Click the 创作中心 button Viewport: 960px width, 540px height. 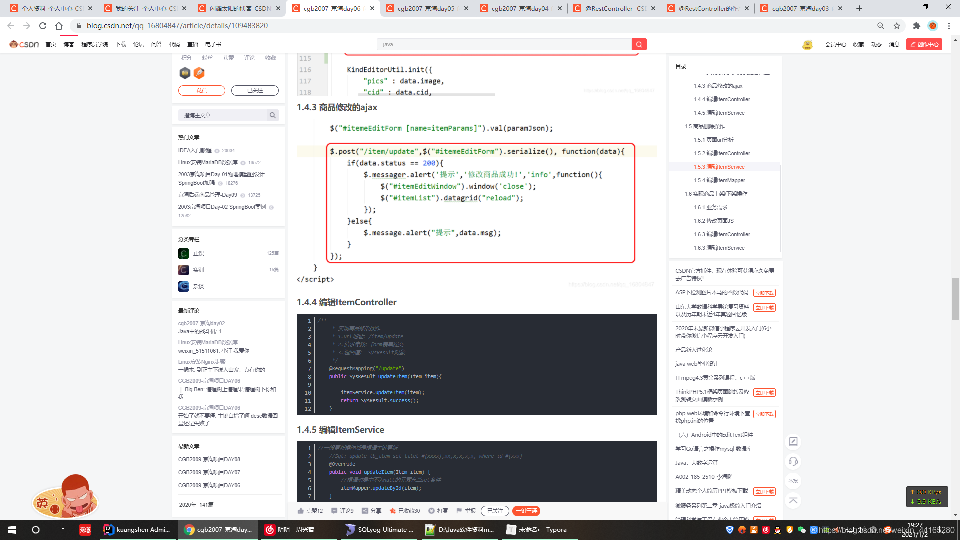pyautogui.click(x=924, y=44)
